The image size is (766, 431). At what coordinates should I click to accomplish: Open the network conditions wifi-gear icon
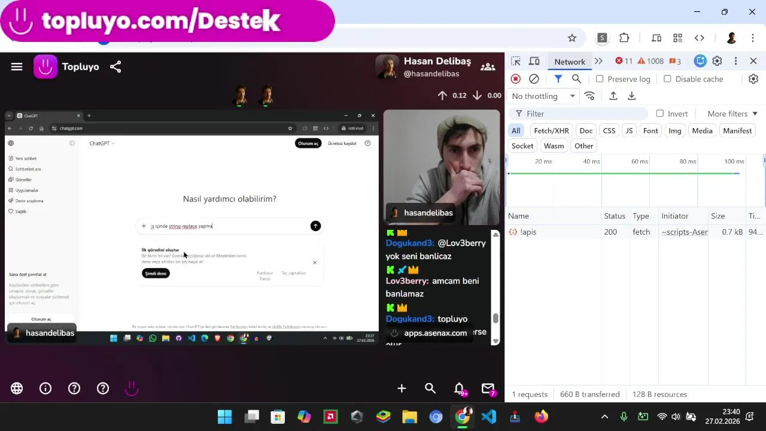589,96
